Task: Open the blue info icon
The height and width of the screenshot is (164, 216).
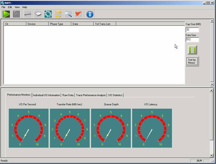Action: pyautogui.click(x=90, y=14)
